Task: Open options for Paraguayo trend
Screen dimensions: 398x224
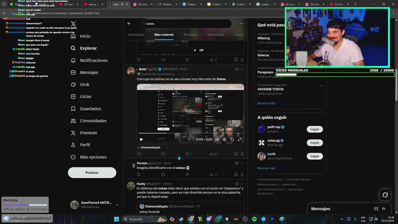Action: tap(321, 69)
